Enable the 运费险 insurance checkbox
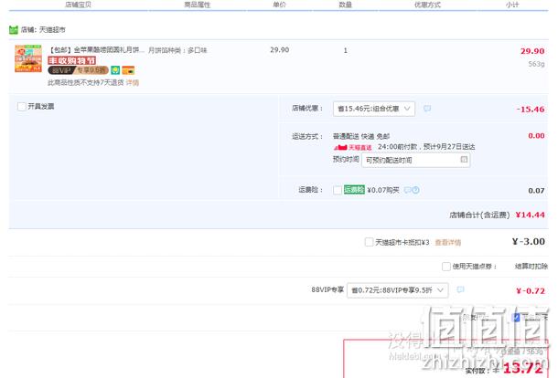The image size is (558, 378). click(338, 190)
